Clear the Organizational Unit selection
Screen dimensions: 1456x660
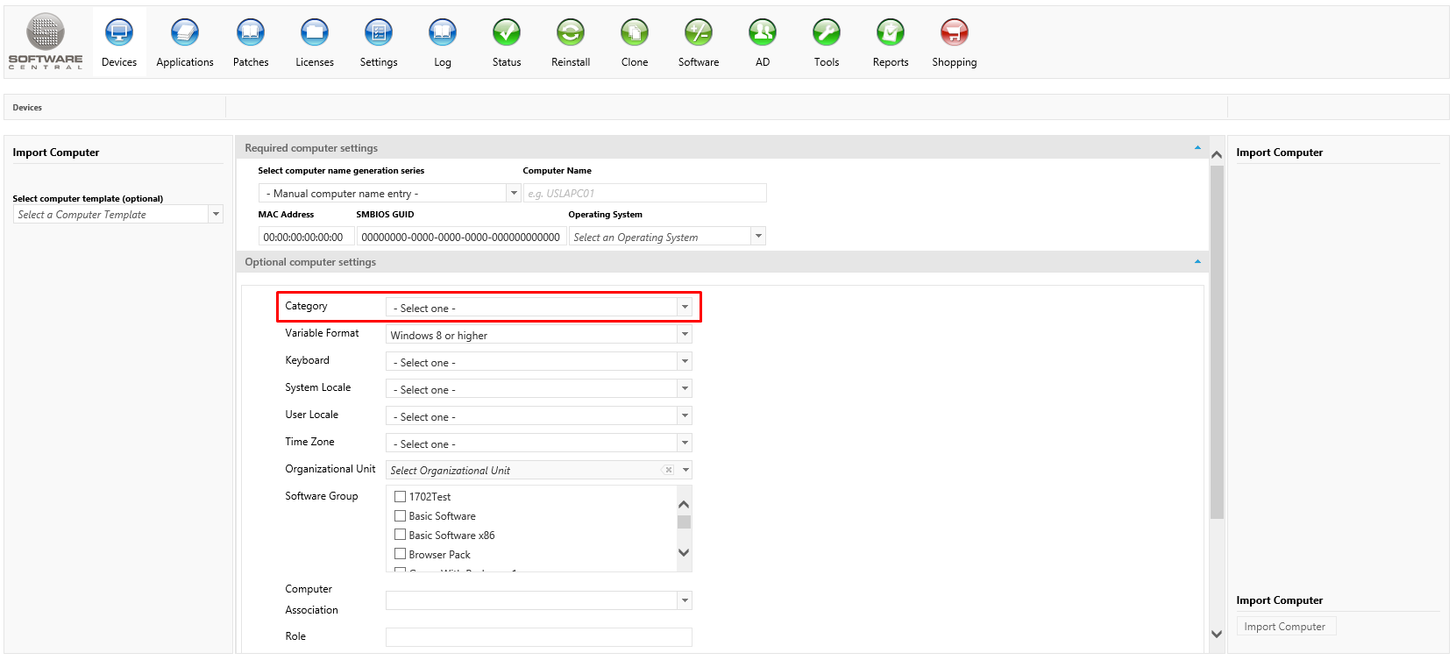point(669,470)
